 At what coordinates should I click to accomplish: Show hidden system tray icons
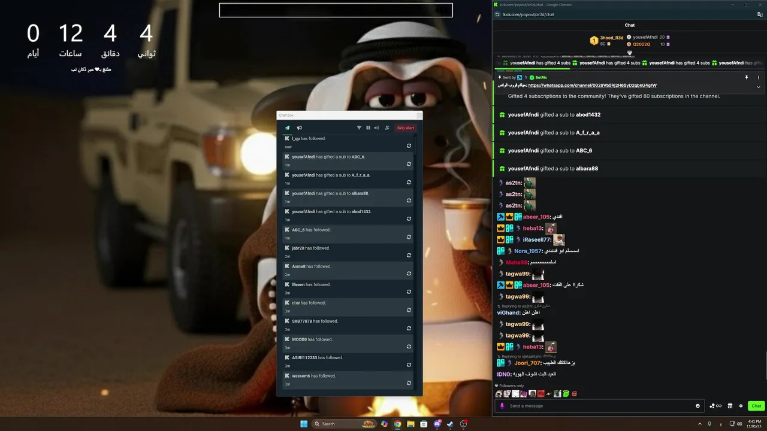[x=699, y=424]
